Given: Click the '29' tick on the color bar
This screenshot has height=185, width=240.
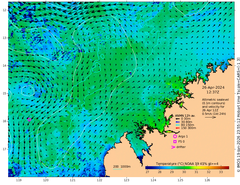Looking at the screenshot, I should (x=172, y=172).
